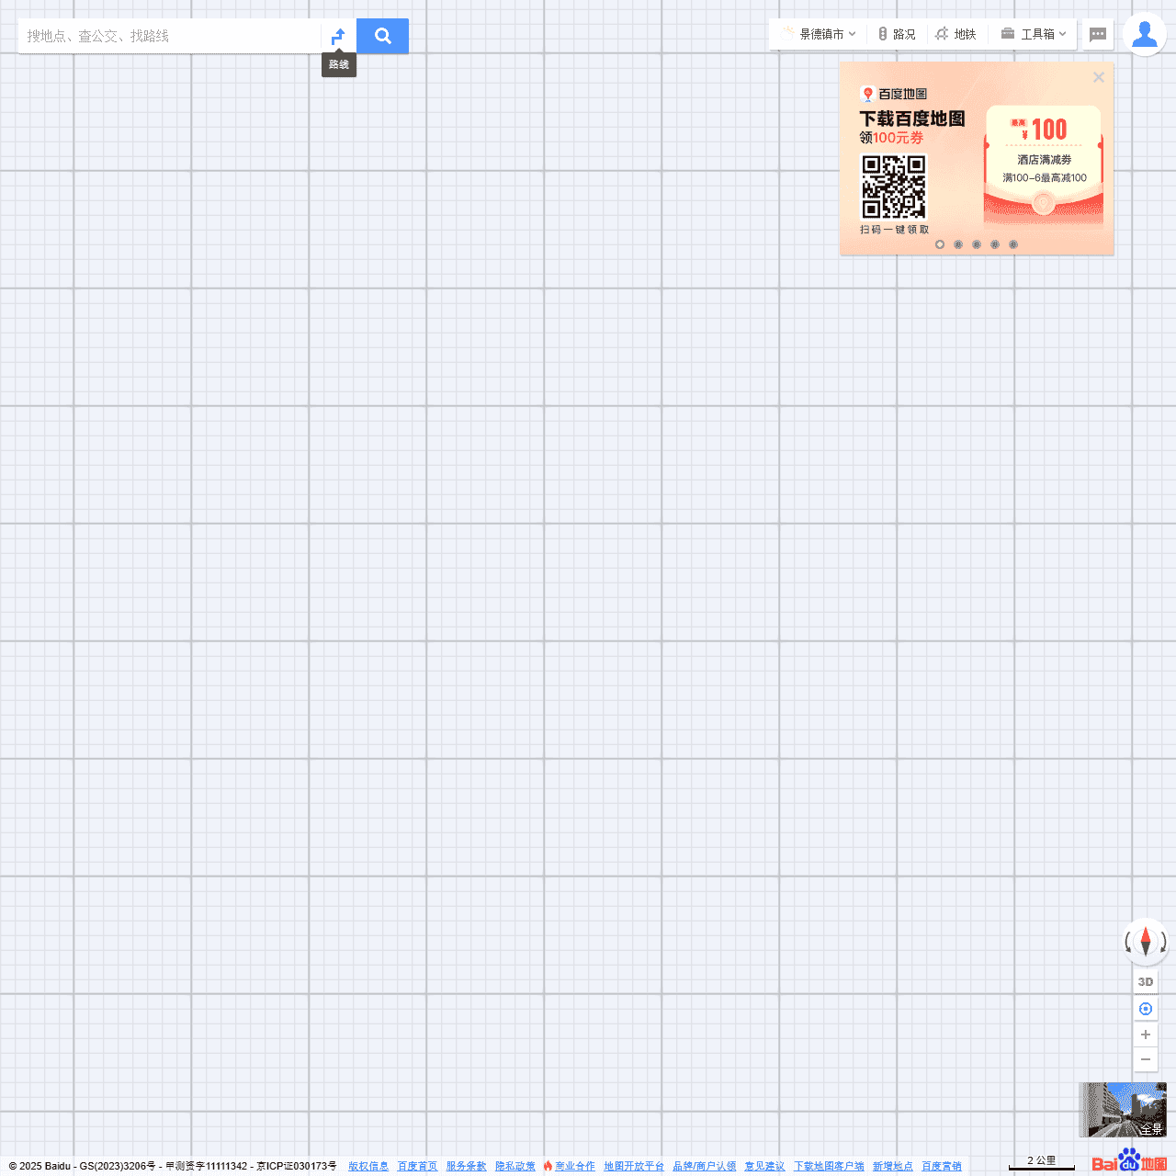
Task: Toggle the 地铁 subway map layer
Action: coord(955,34)
